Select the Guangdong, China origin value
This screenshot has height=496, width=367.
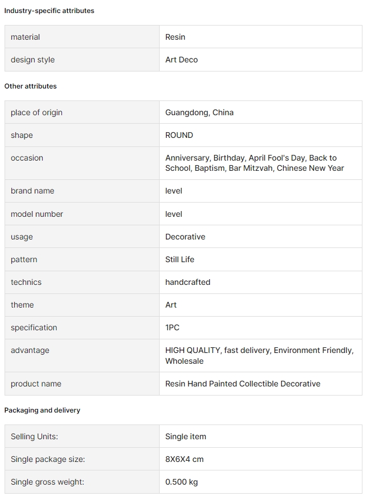click(199, 112)
